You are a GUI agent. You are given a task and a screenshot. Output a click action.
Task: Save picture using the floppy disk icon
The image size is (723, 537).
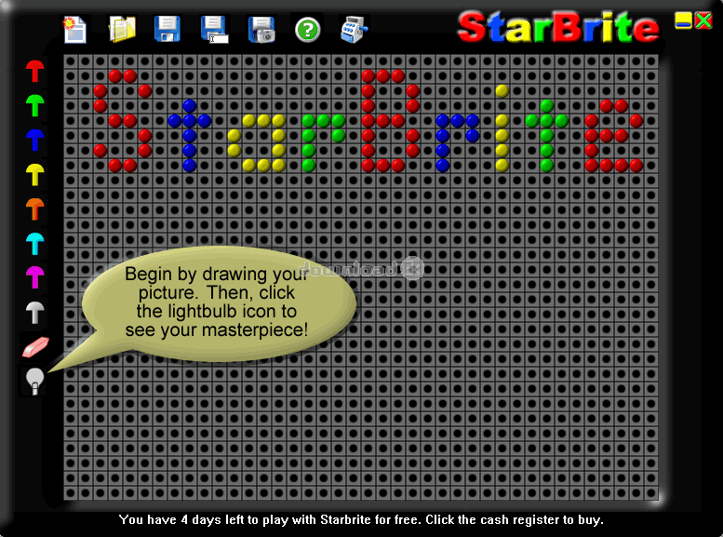click(167, 29)
